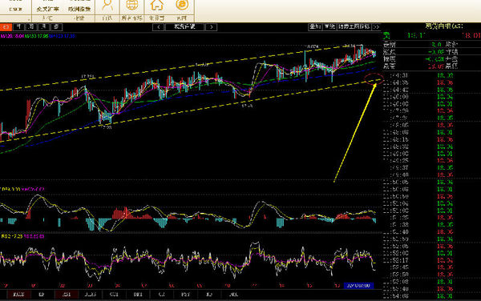Select the DMI indicator tab

tap(138, 295)
